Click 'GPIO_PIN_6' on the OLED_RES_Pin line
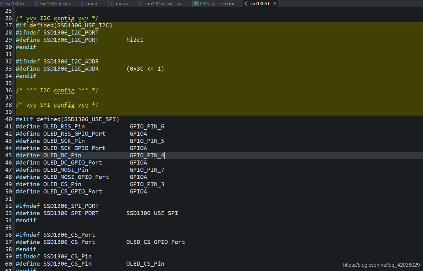This screenshot has width=423, height=271. [147, 127]
